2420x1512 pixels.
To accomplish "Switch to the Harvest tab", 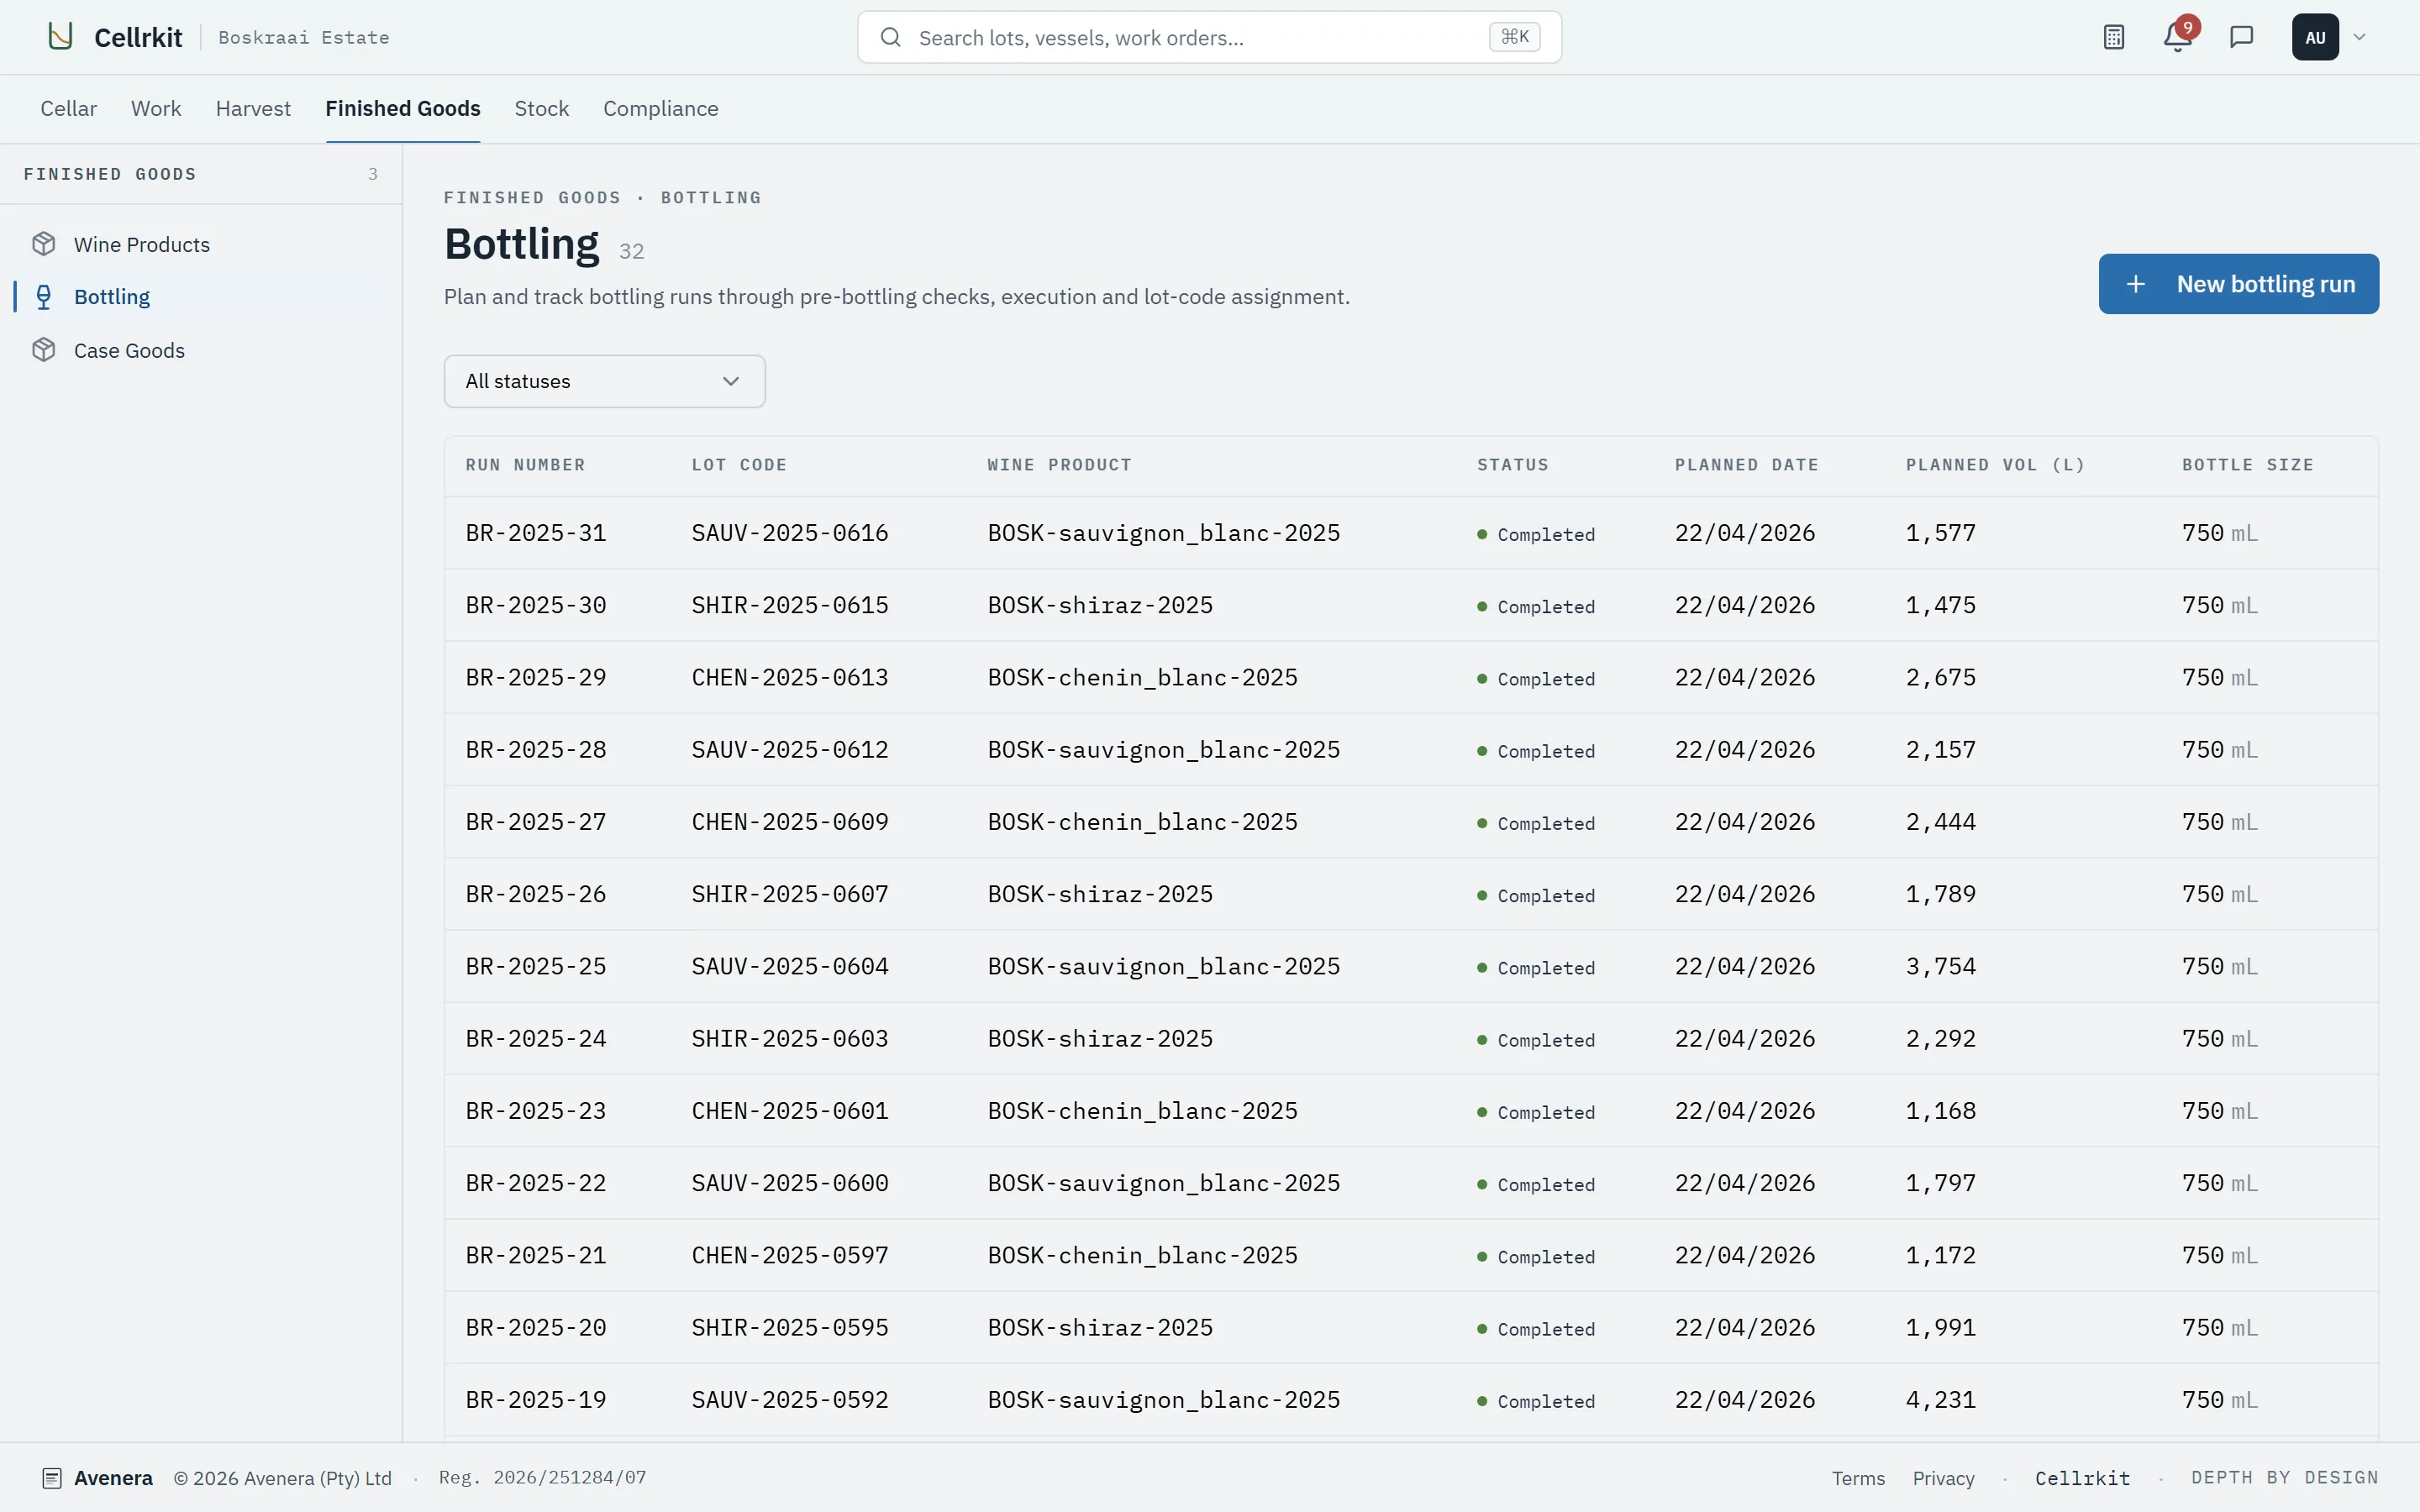I will [x=253, y=108].
